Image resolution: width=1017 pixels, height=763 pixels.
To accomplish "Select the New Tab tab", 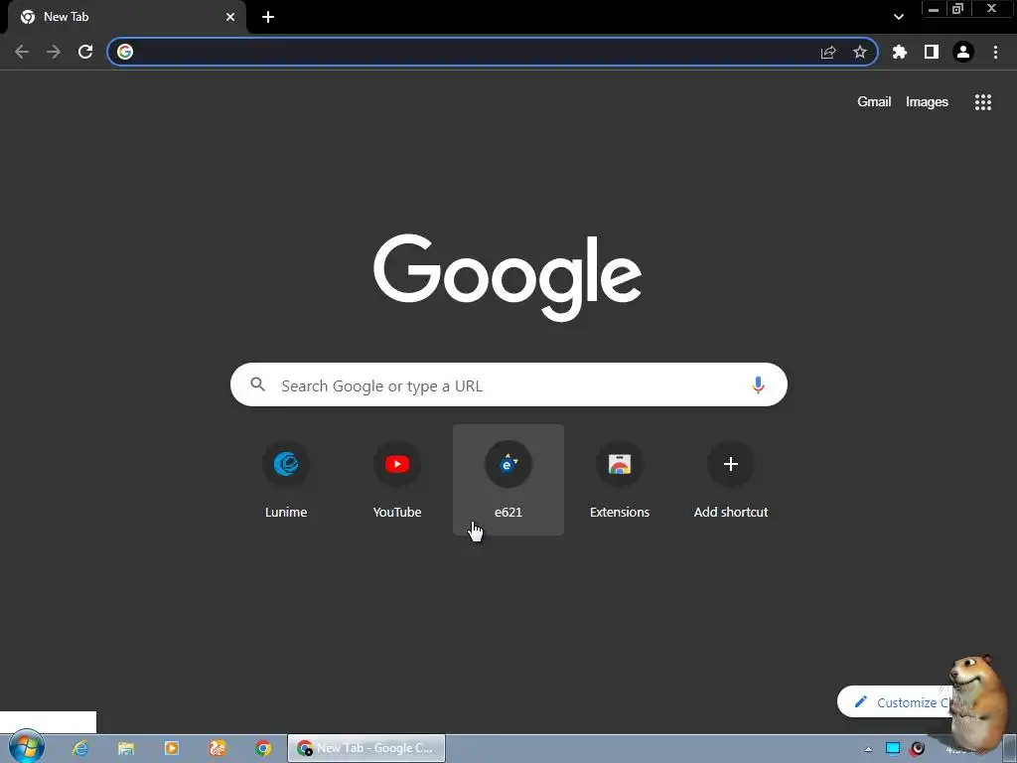I will point(126,17).
